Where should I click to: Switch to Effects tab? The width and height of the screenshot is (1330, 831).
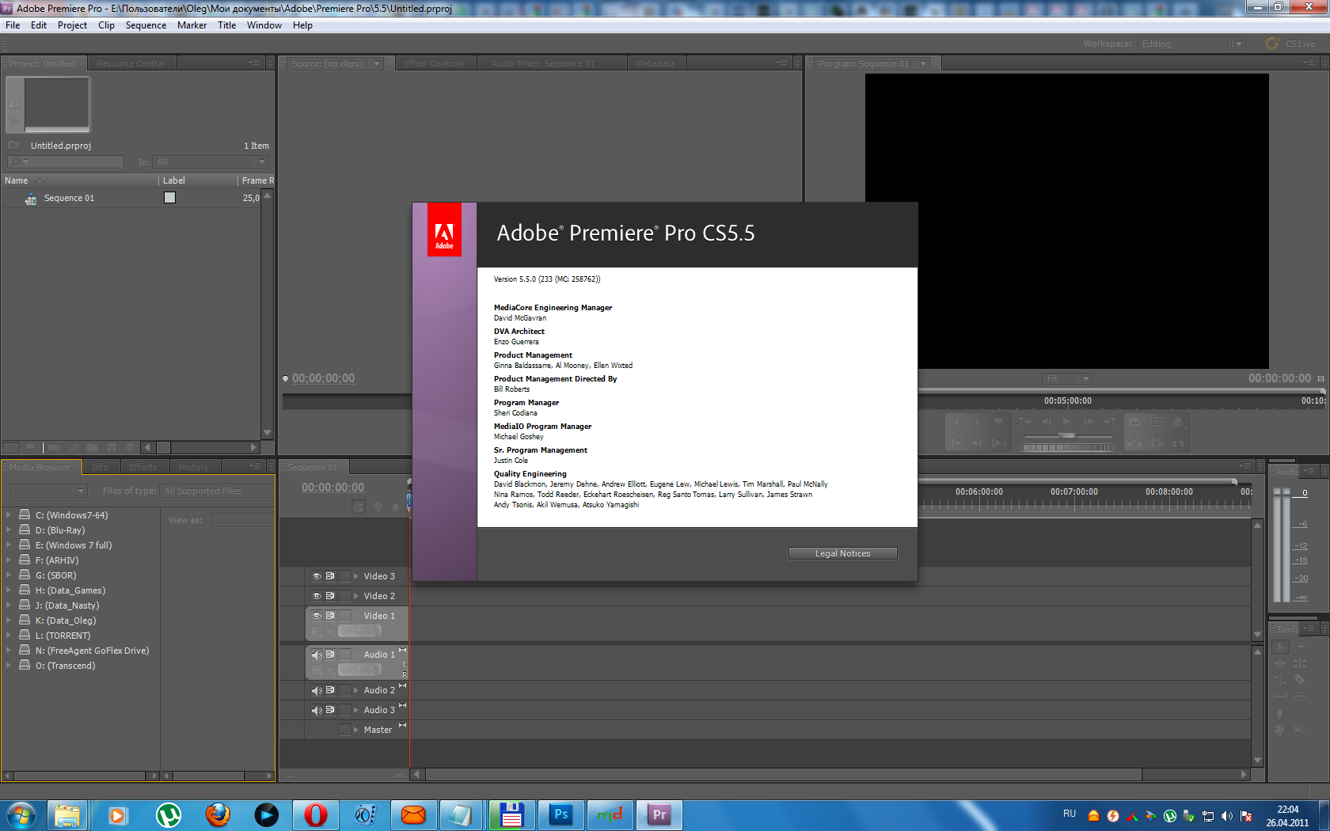[x=143, y=467]
